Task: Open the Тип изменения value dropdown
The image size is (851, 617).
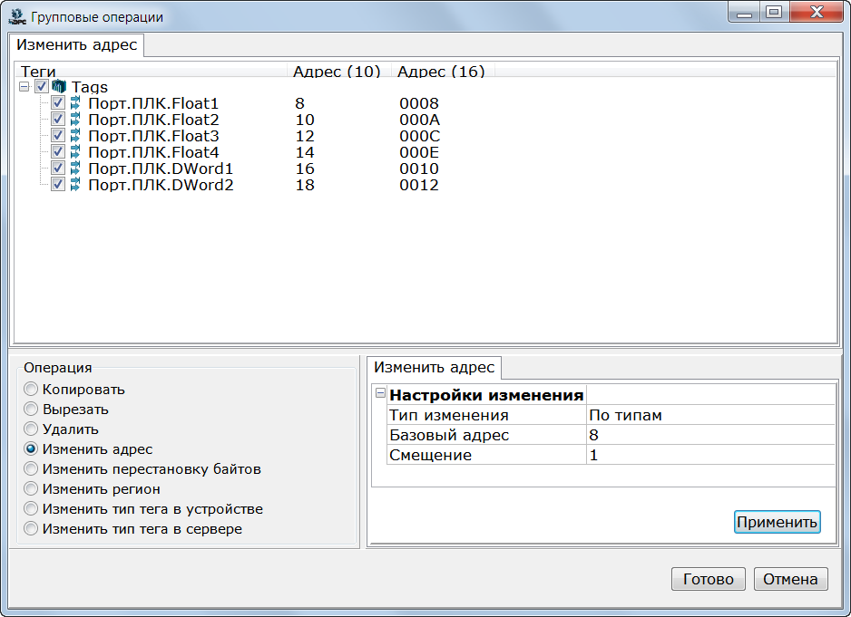Action: coord(709,416)
